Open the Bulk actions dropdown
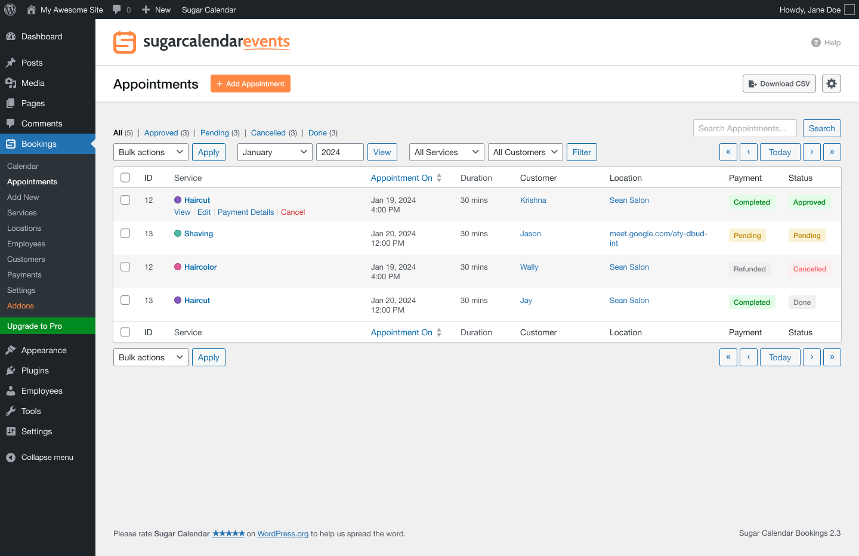 150,152
